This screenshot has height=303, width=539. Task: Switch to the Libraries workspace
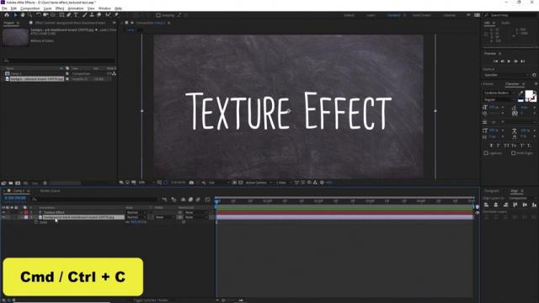[x=449, y=15]
